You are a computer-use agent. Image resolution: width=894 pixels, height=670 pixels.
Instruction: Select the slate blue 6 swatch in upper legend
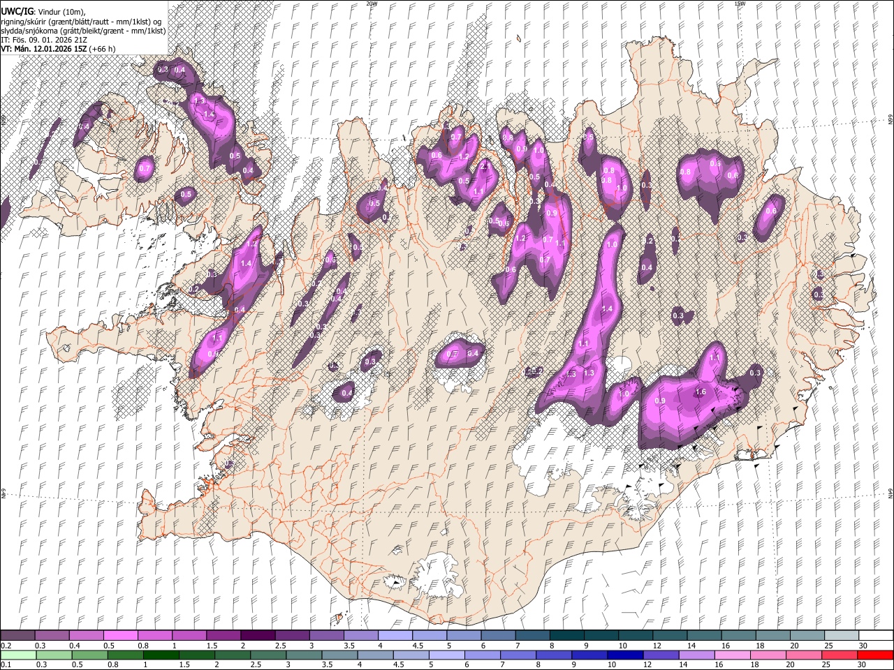(497, 635)
